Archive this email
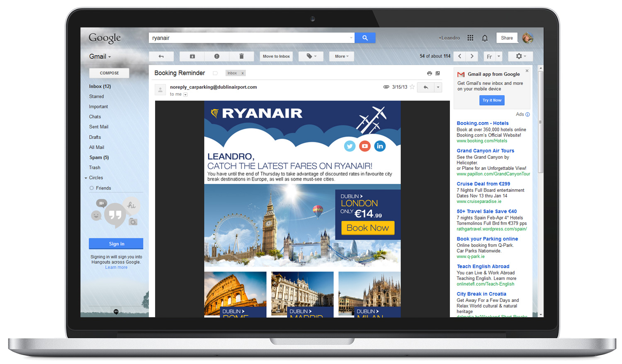 pos(192,56)
